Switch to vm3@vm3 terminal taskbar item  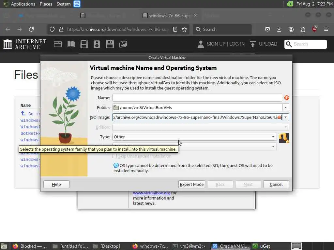(x=189, y=246)
